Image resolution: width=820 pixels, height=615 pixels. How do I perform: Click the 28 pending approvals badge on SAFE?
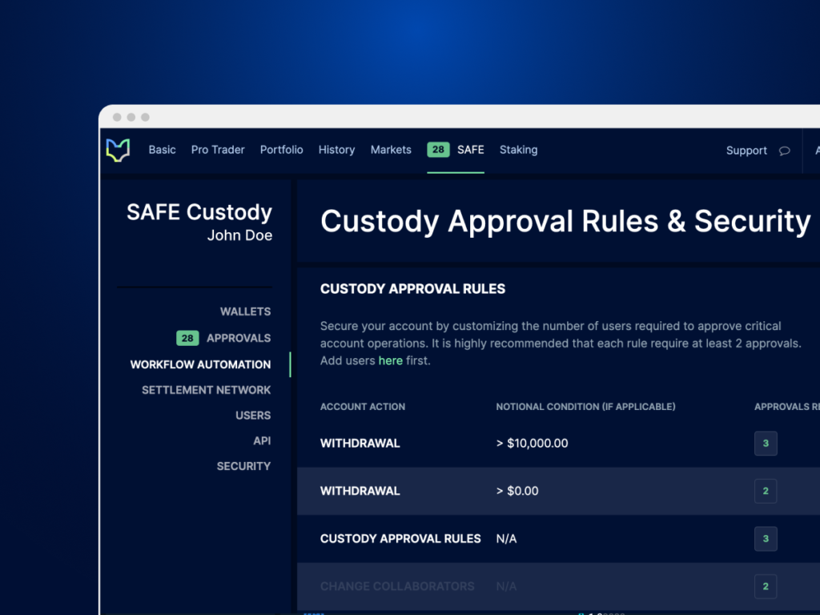click(437, 149)
